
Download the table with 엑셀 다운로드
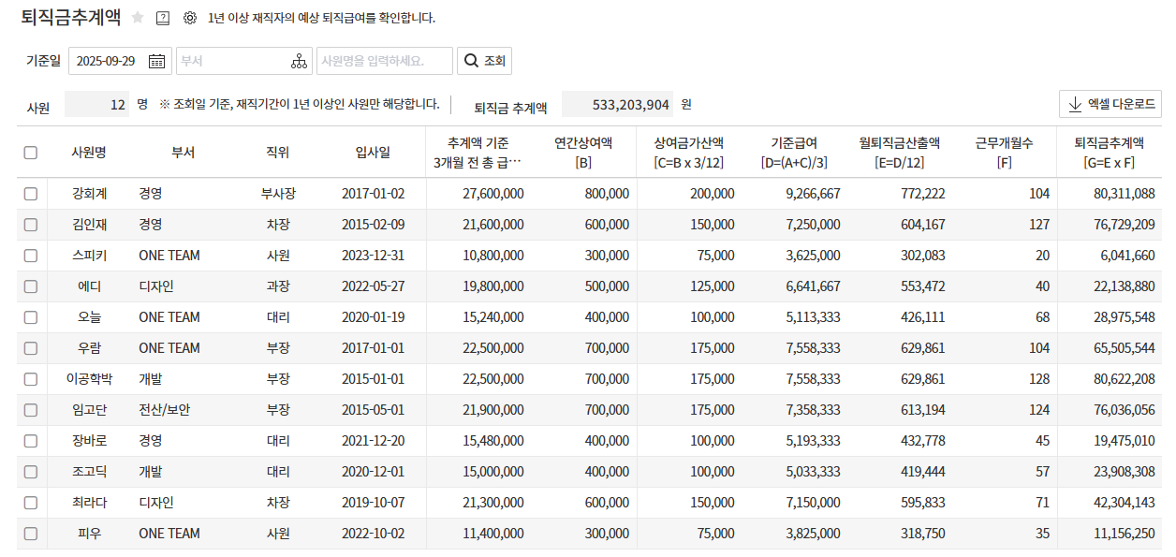pos(1110,105)
